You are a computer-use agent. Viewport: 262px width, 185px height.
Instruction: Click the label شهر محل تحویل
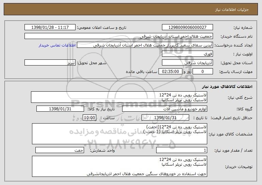pos(92,63)
